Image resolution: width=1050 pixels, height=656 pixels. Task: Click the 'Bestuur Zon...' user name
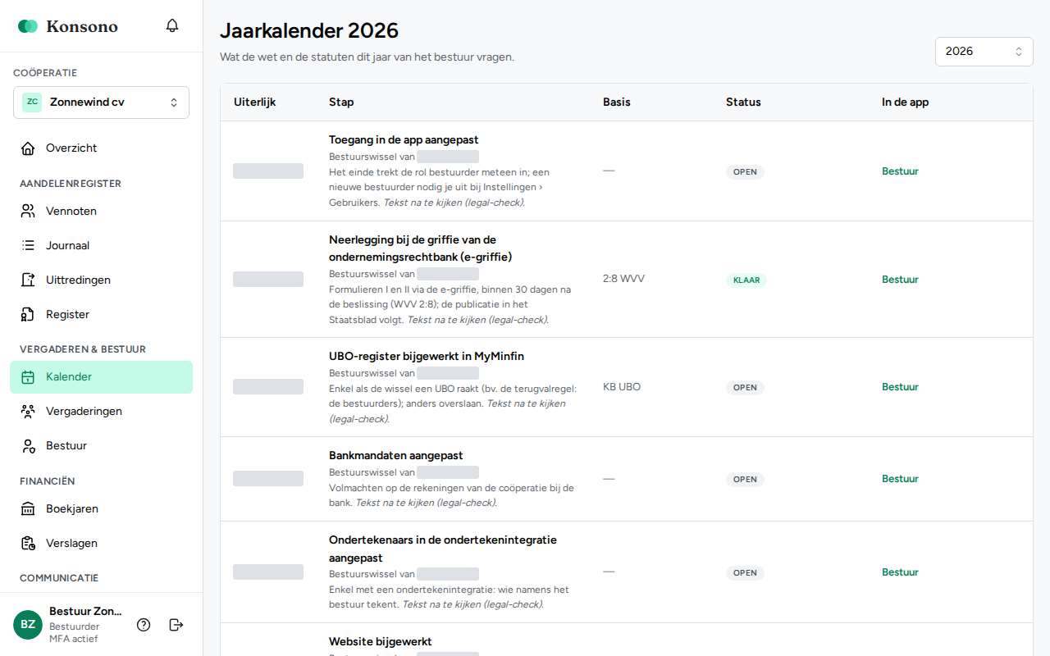pos(85,612)
